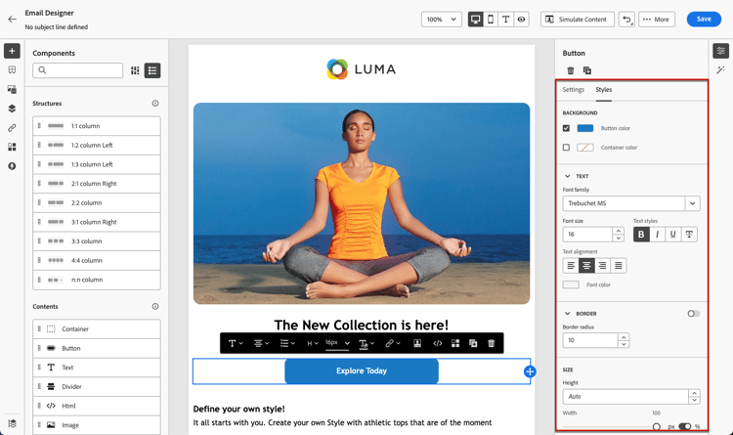Image resolution: width=733 pixels, height=435 pixels.
Task: Switch to the Styles tab
Action: (x=604, y=89)
